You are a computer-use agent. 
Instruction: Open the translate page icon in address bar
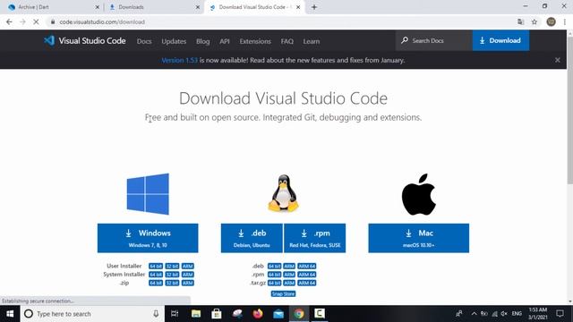[521, 21]
